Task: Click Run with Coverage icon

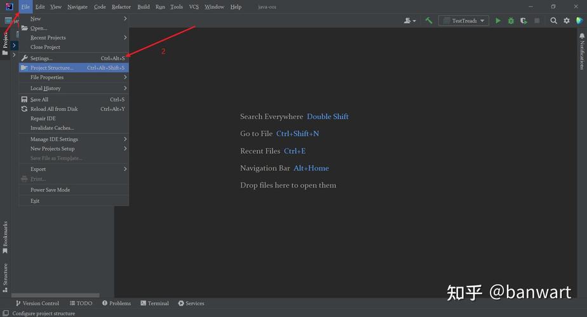Action: click(x=523, y=20)
